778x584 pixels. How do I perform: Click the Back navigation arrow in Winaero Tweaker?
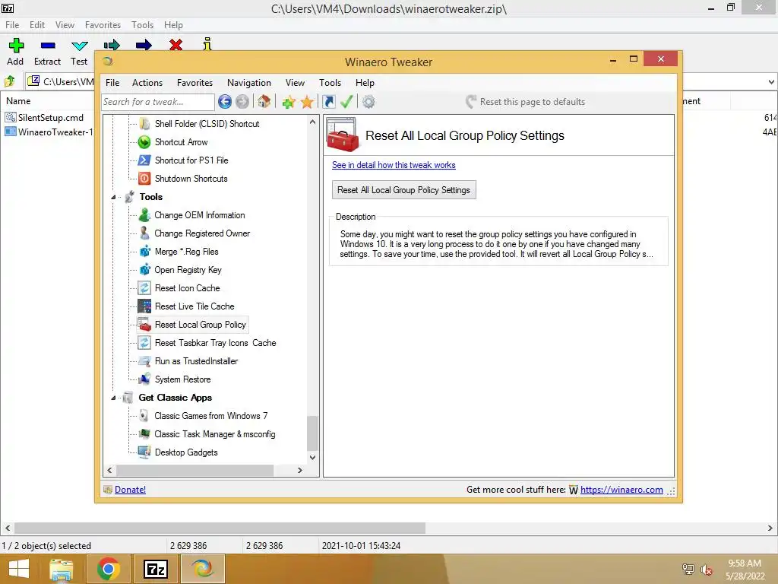click(x=225, y=102)
